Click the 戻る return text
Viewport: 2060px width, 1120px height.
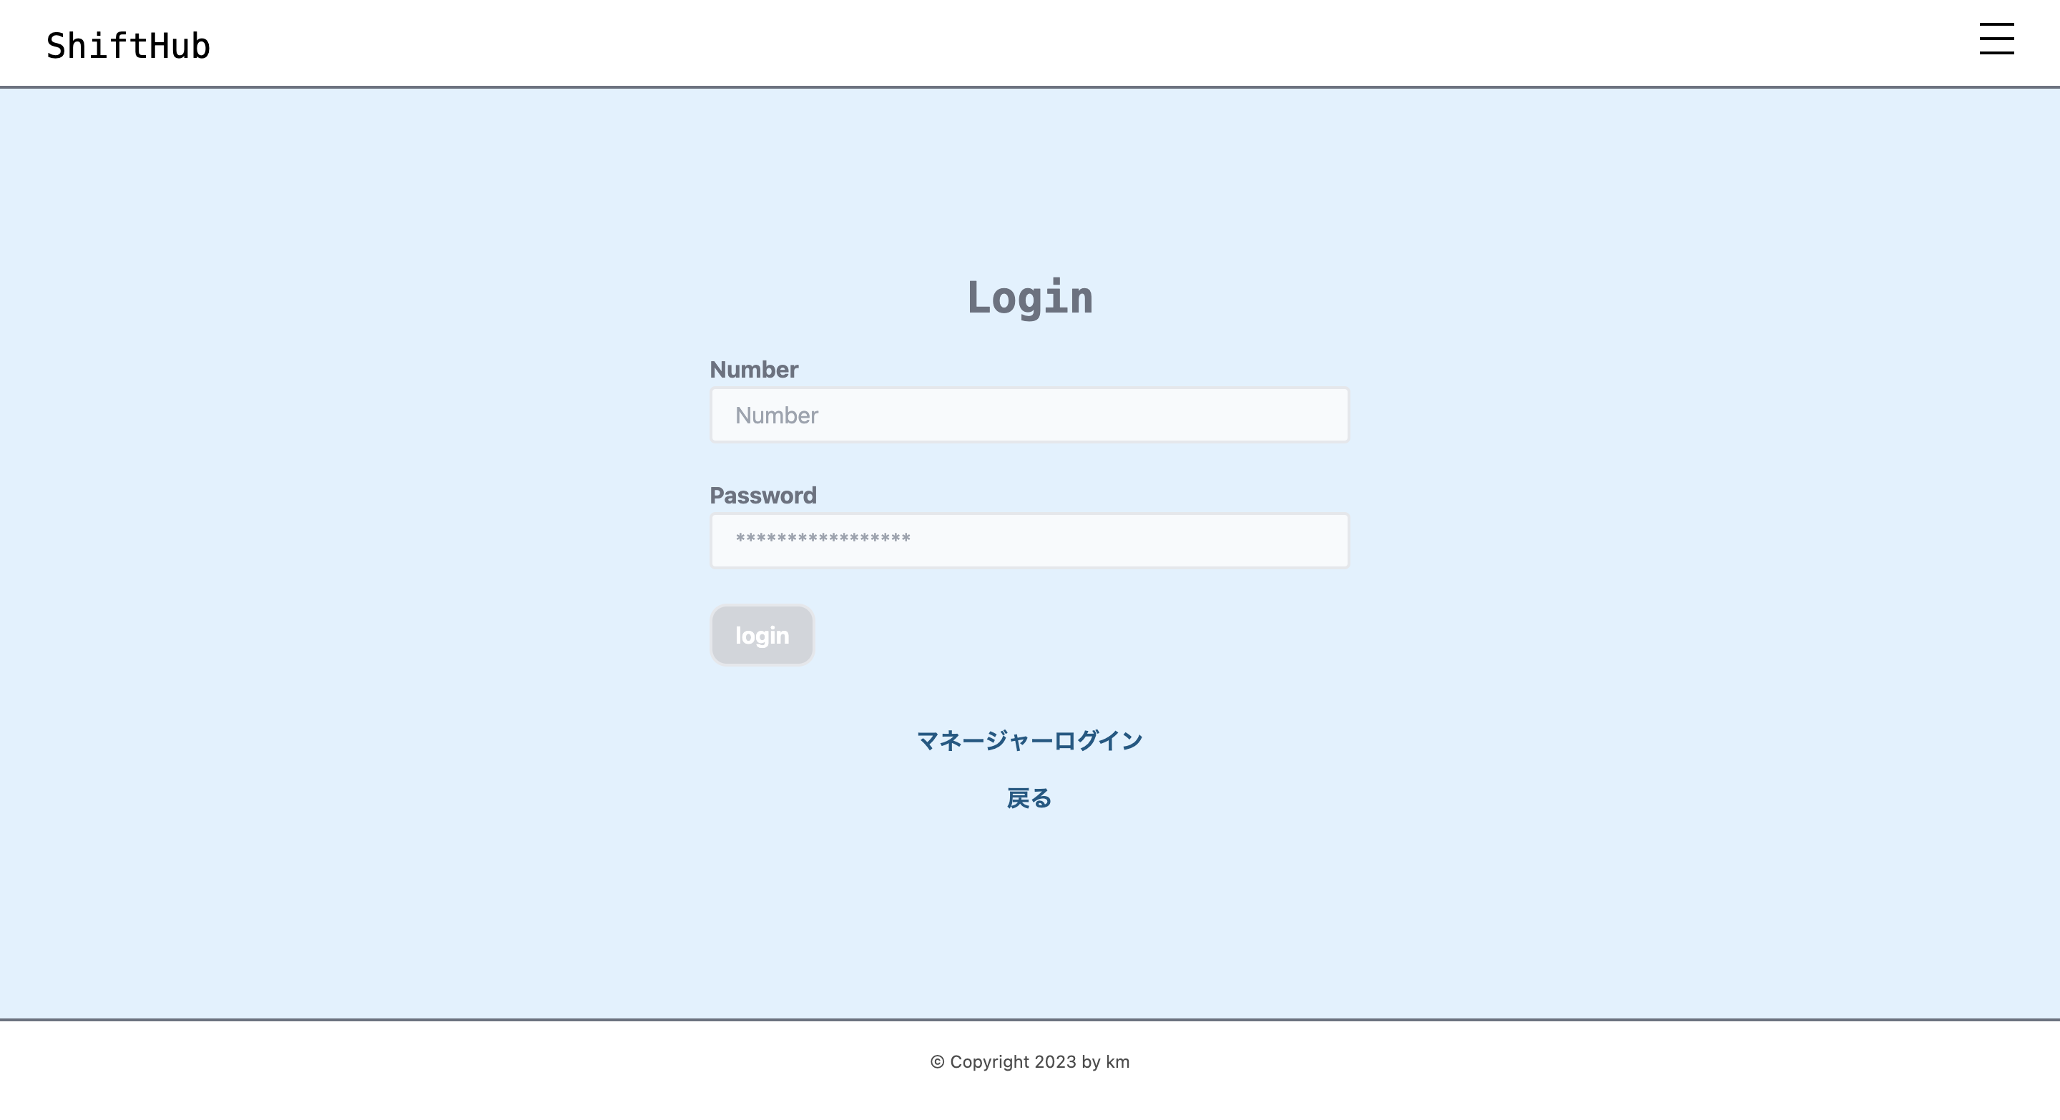point(1029,798)
